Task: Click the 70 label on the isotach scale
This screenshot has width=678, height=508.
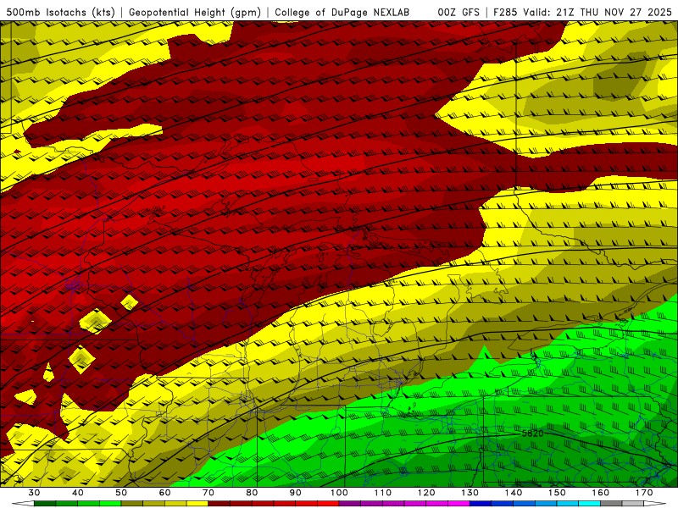Action: [208, 493]
